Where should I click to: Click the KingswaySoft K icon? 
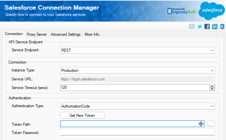pyautogui.click(x=222, y=26)
